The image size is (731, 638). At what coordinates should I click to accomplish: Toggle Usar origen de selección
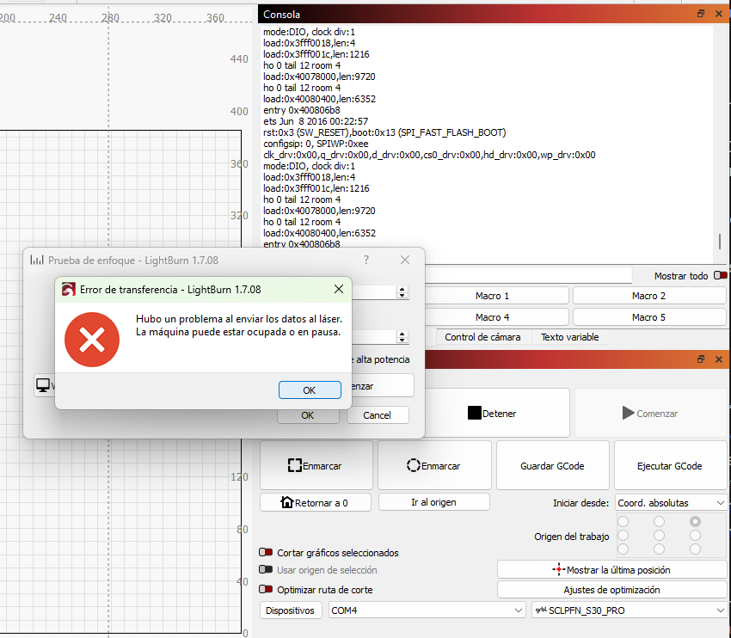pyautogui.click(x=266, y=569)
